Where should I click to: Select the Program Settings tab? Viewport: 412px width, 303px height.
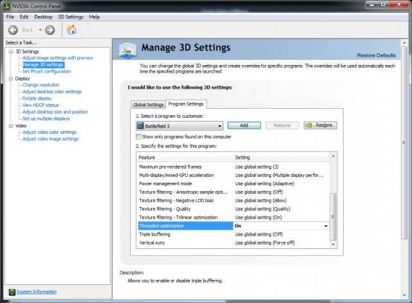pos(186,104)
